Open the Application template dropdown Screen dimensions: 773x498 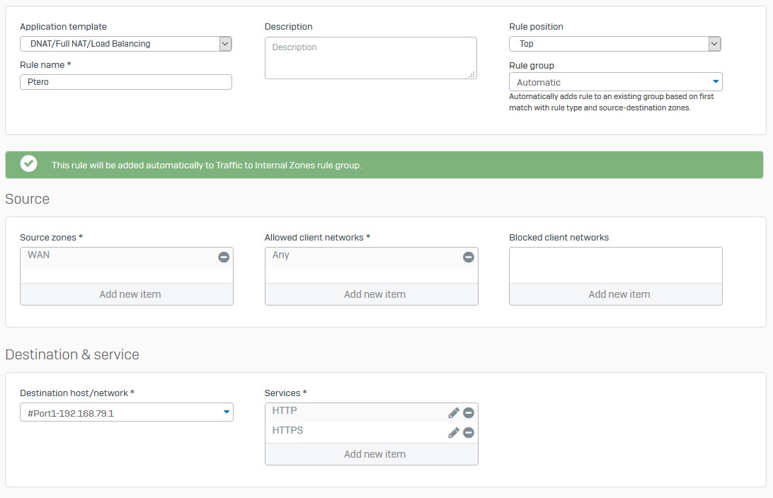[225, 44]
